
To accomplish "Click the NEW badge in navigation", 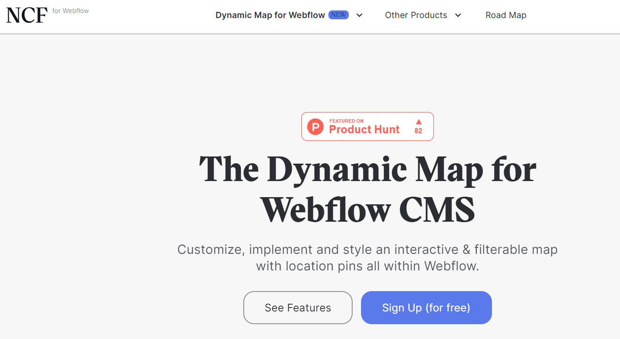I will tap(339, 15).
